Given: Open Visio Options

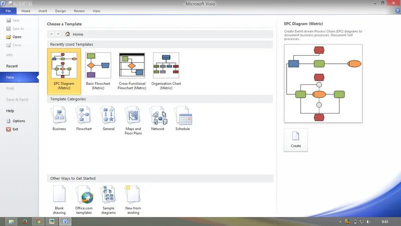Looking at the screenshot, I should (x=16, y=121).
